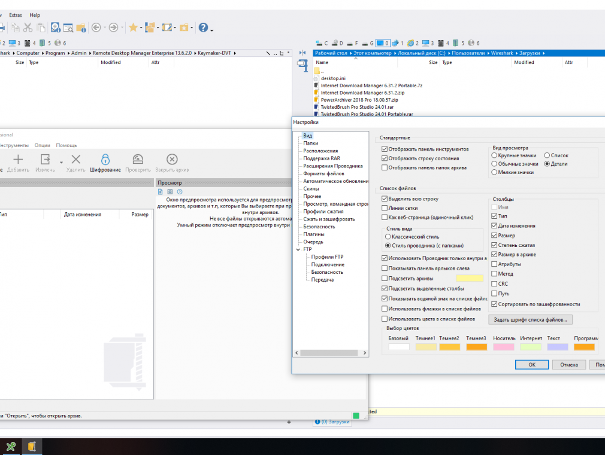Viewport: 605px width, 455px height.
Task: Select Классический стиль radio button
Action: point(388,237)
